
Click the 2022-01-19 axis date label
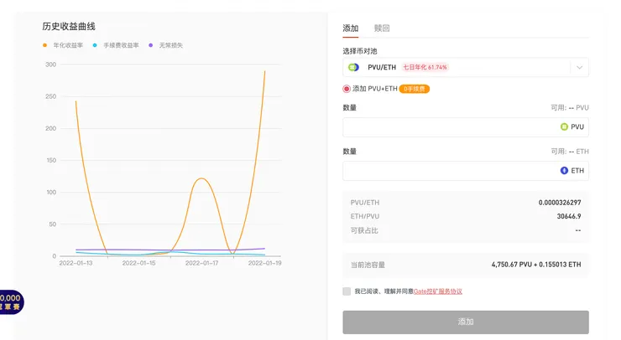coord(264,263)
